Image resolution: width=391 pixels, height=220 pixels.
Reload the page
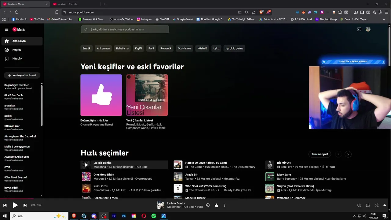(16, 12)
